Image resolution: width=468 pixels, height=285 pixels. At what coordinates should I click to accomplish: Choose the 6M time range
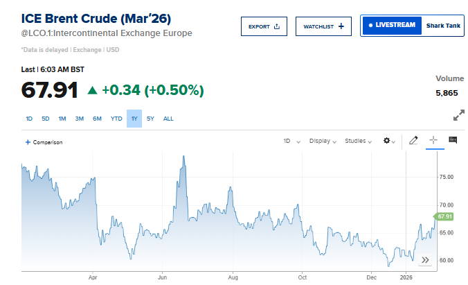[97, 119]
